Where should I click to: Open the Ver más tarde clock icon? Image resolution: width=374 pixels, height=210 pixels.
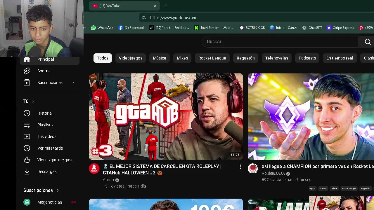[27, 148]
